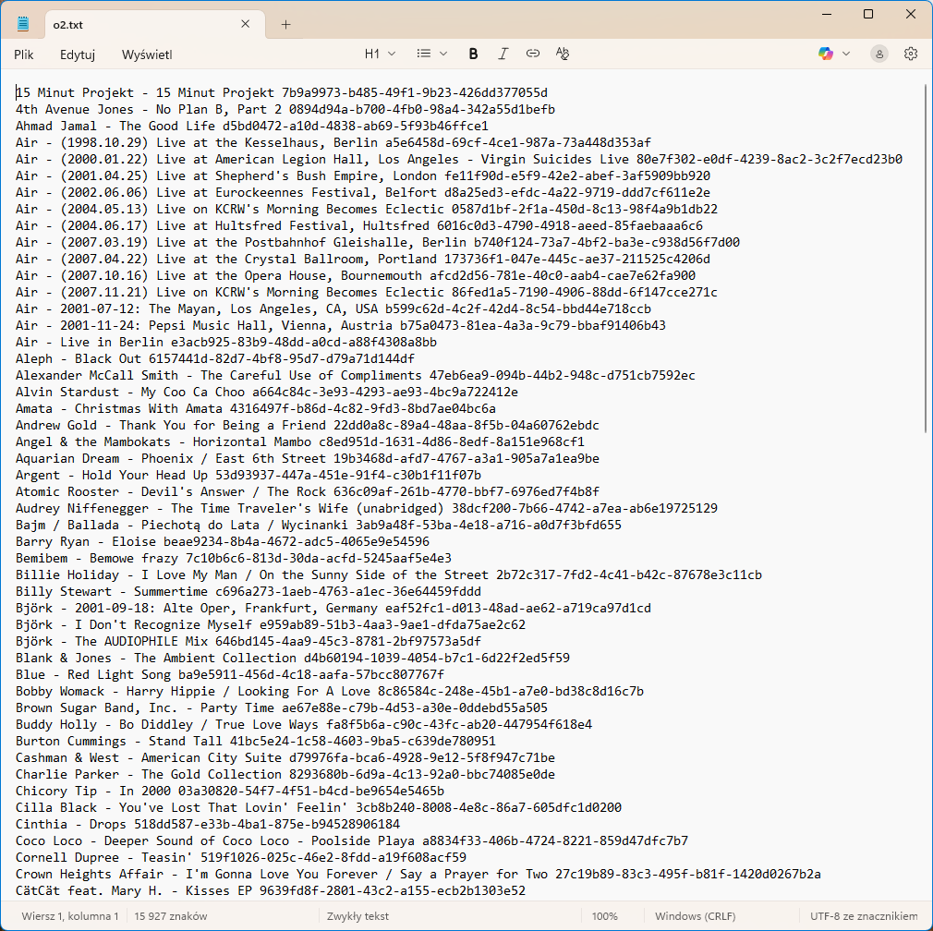Open the Wyświetl menu
933x931 pixels.
(x=147, y=54)
